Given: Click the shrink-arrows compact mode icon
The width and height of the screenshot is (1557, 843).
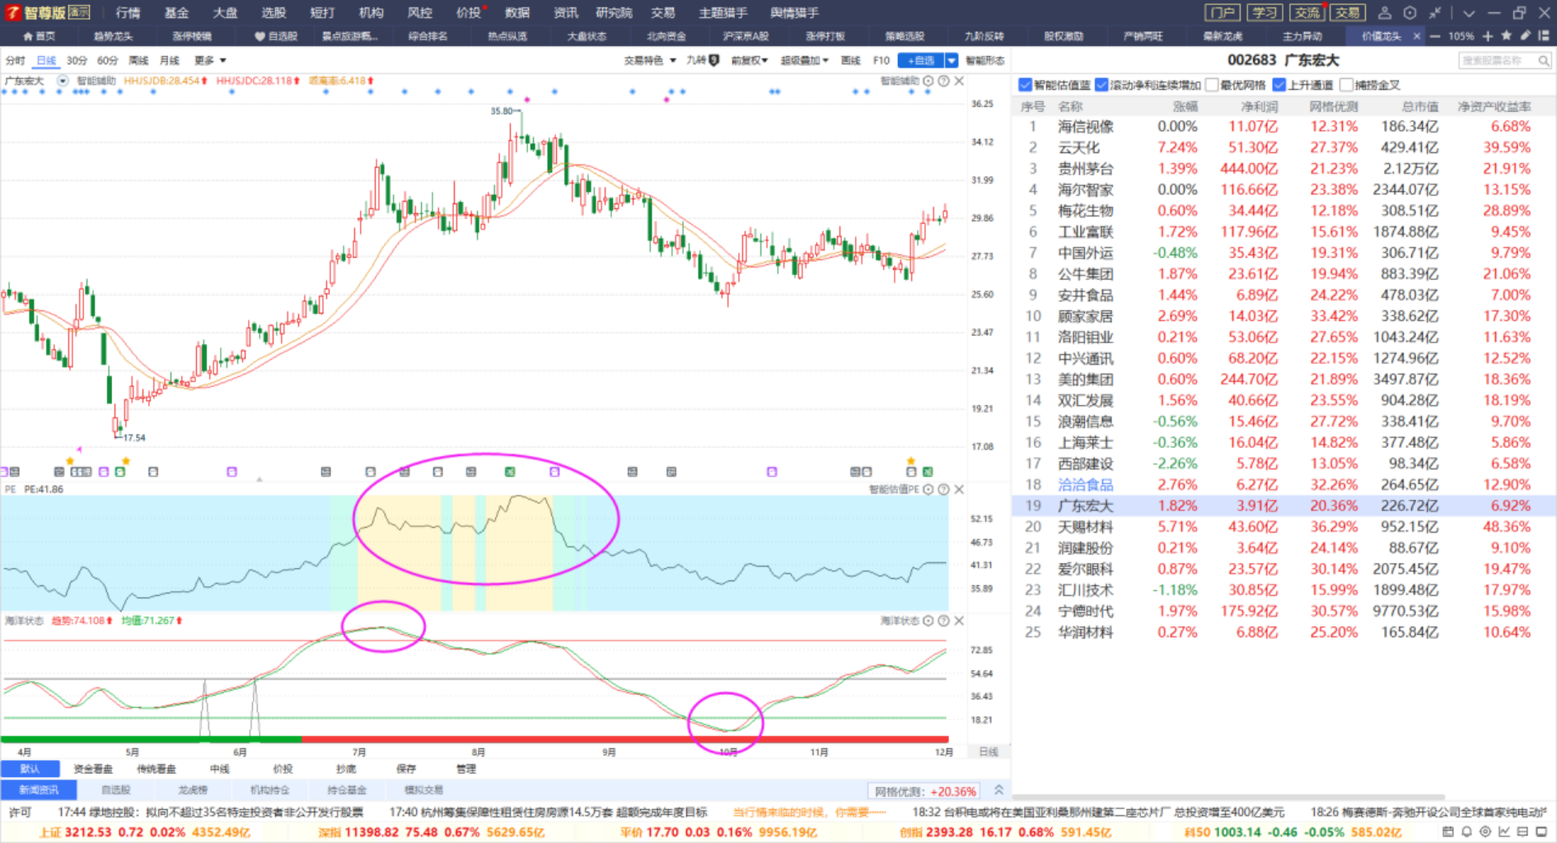Looking at the screenshot, I should click(1435, 12).
